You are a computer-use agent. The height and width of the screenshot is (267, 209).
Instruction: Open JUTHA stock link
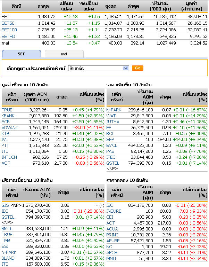pyautogui.click(x=112, y=121)
